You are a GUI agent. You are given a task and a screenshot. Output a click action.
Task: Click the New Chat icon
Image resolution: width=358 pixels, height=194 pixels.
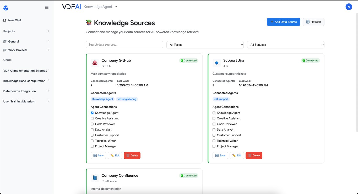coord(4,20)
